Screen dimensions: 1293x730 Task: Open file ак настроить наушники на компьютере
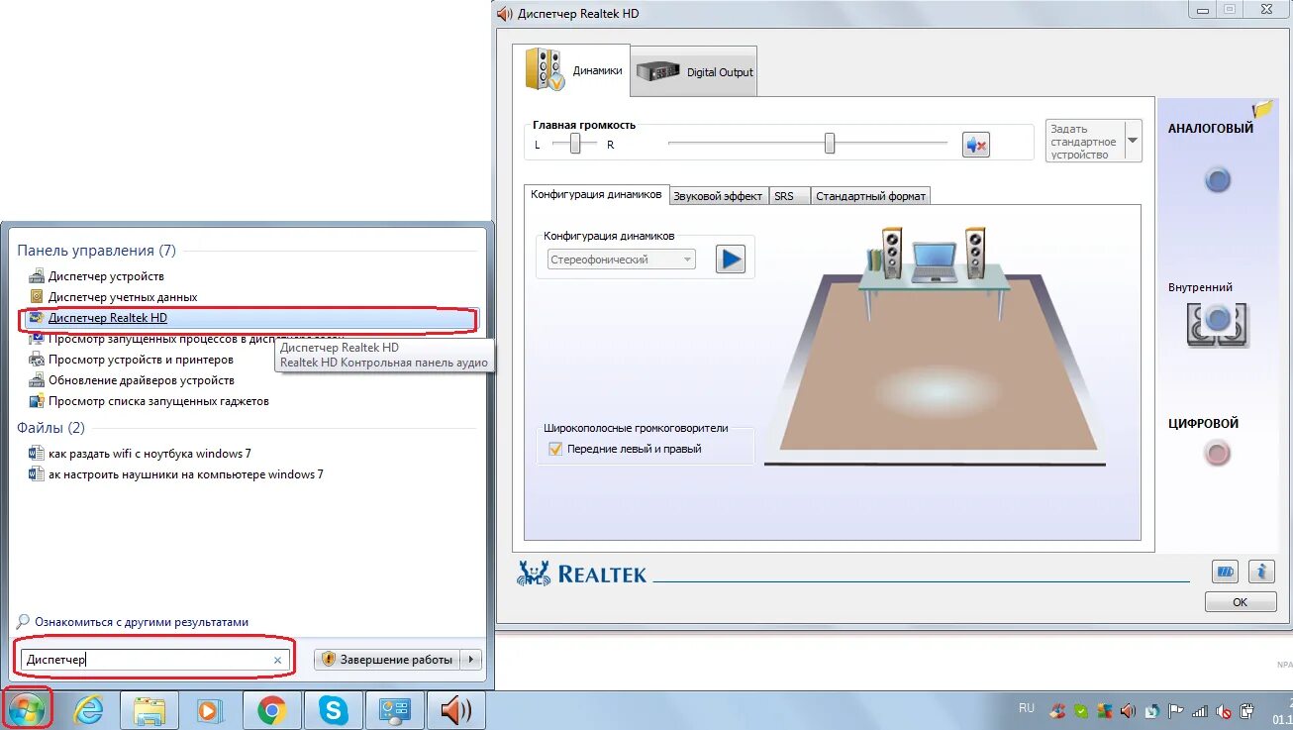186,474
